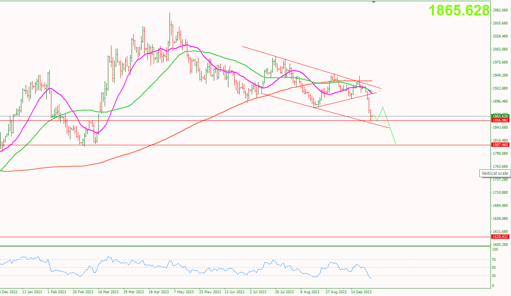This screenshot has height=296, width=511.
Task: Click the Vertical scale tooltip label
Action: tap(495, 173)
